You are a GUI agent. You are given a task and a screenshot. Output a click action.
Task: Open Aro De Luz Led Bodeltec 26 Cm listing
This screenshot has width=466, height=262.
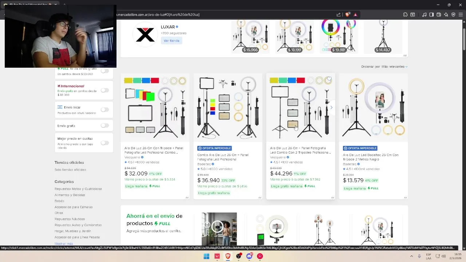[x=371, y=157]
